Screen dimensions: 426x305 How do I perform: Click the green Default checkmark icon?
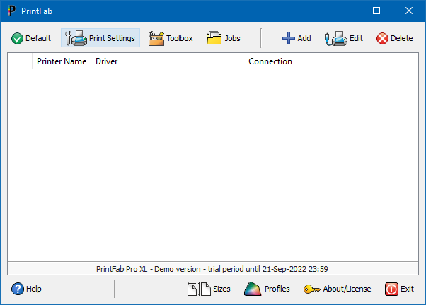(17, 38)
